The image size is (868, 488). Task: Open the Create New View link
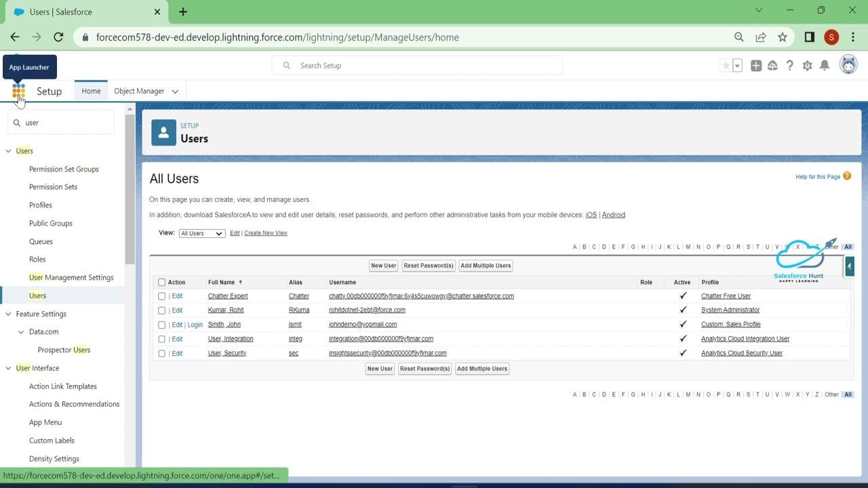(x=266, y=233)
